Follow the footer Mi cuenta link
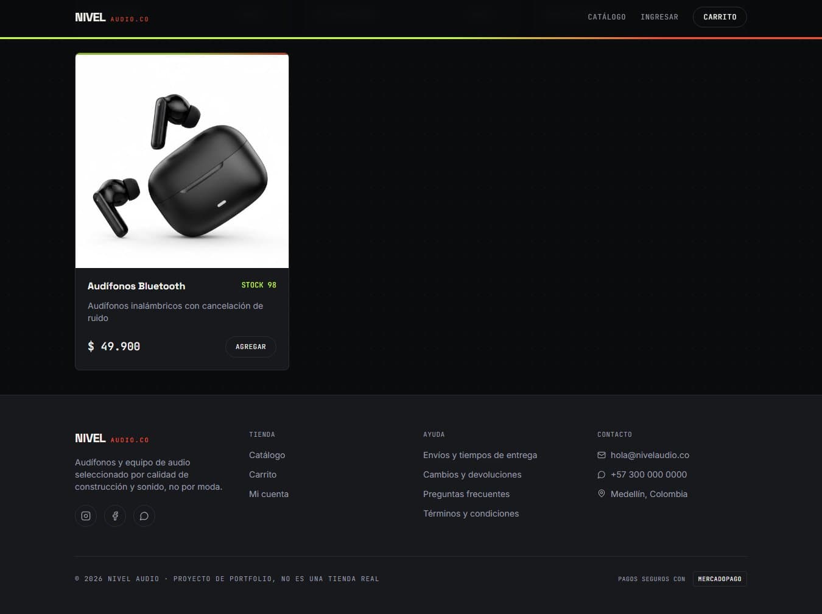822x614 pixels. (x=269, y=494)
